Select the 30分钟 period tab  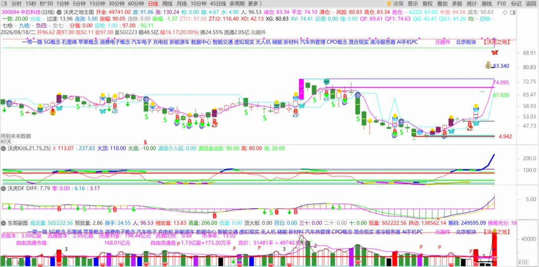116,4
